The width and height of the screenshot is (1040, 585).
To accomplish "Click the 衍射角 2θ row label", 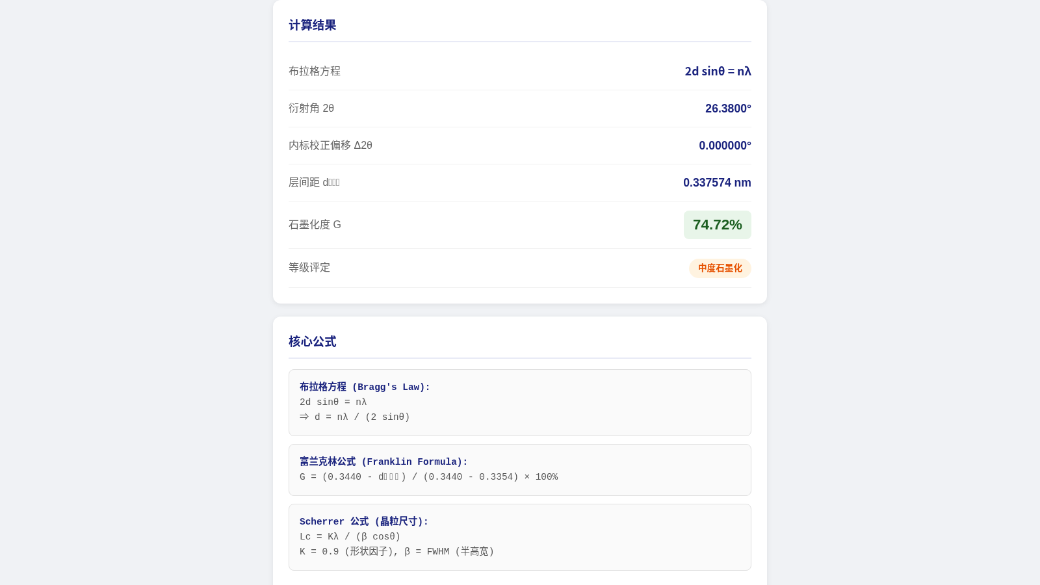I will [311, 109].
